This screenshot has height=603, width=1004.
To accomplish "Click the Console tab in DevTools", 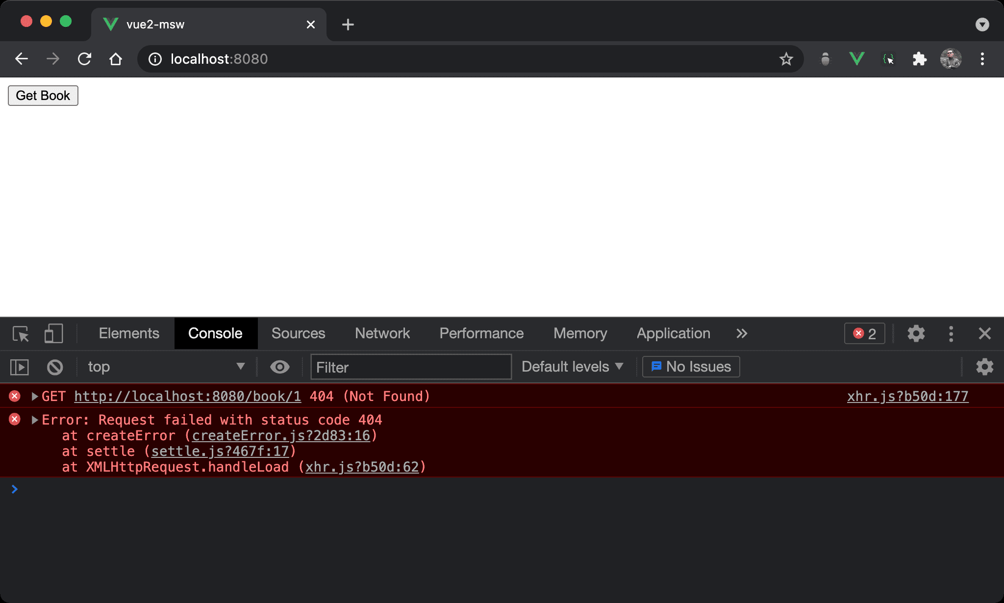I will tap(215, 332).
